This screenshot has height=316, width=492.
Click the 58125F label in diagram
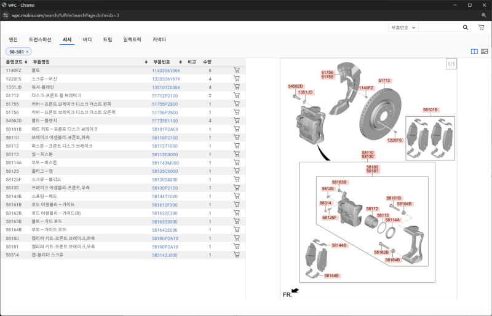pyautogui.click(x=330, y=218)
